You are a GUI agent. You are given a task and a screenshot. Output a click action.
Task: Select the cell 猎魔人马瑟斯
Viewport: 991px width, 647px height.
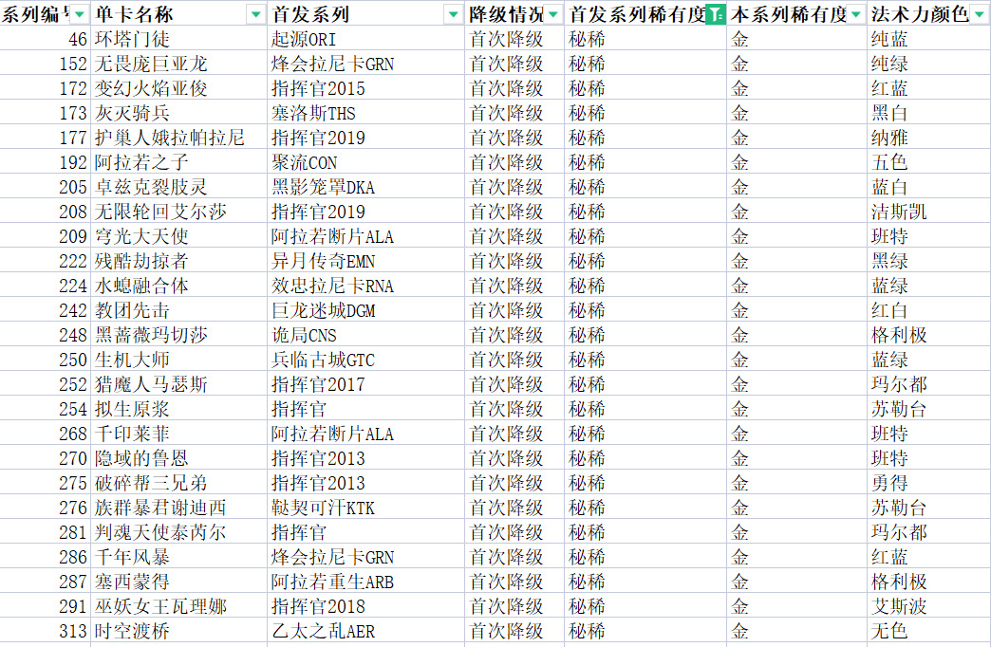point(178,384)
